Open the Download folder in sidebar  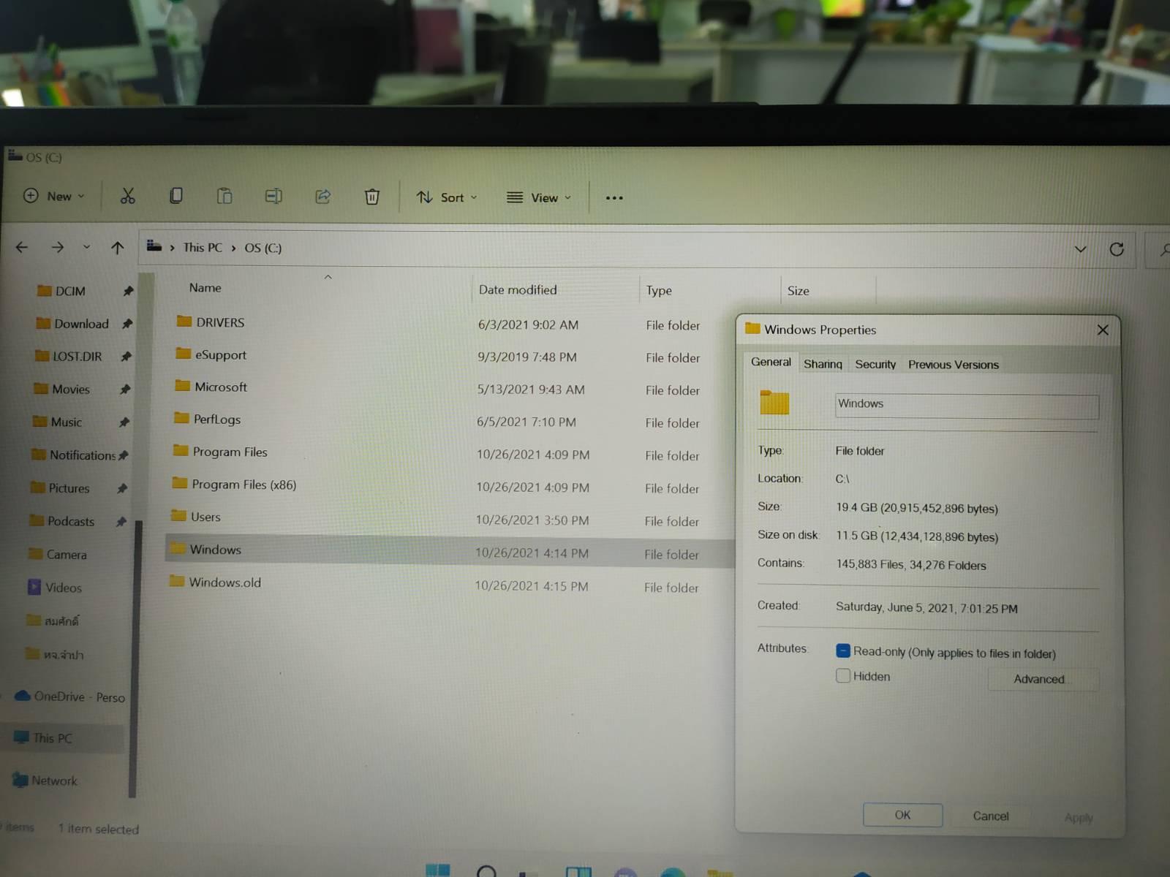tap(81, 323)
